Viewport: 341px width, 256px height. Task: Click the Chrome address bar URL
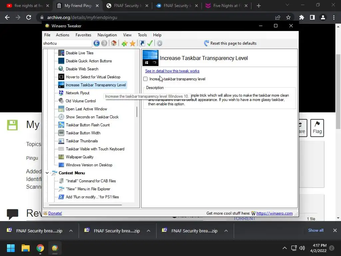tap(82, 17)
